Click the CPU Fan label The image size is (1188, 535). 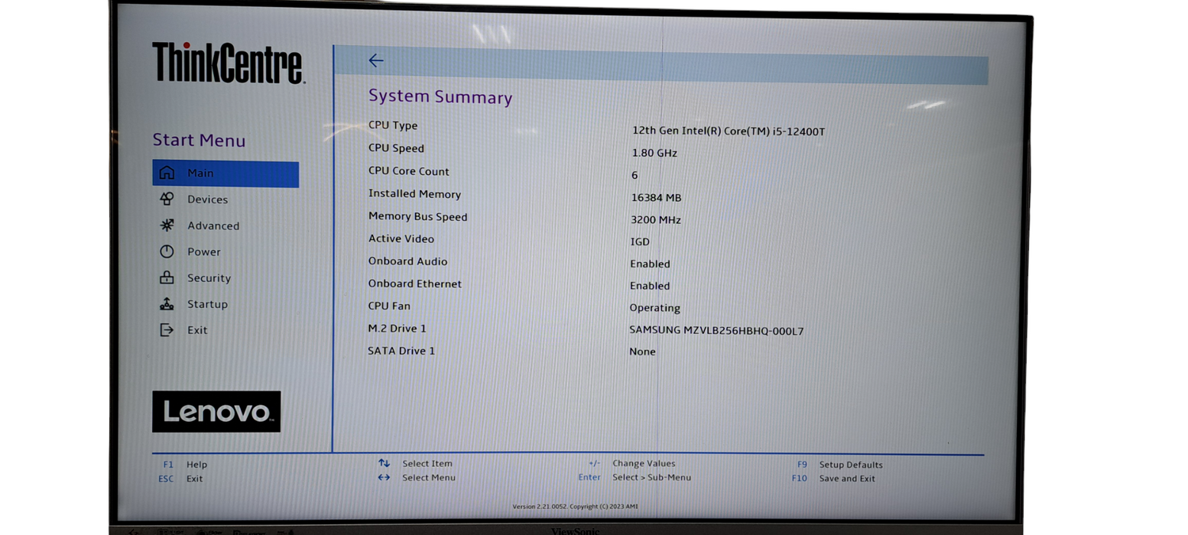[389, 306]
